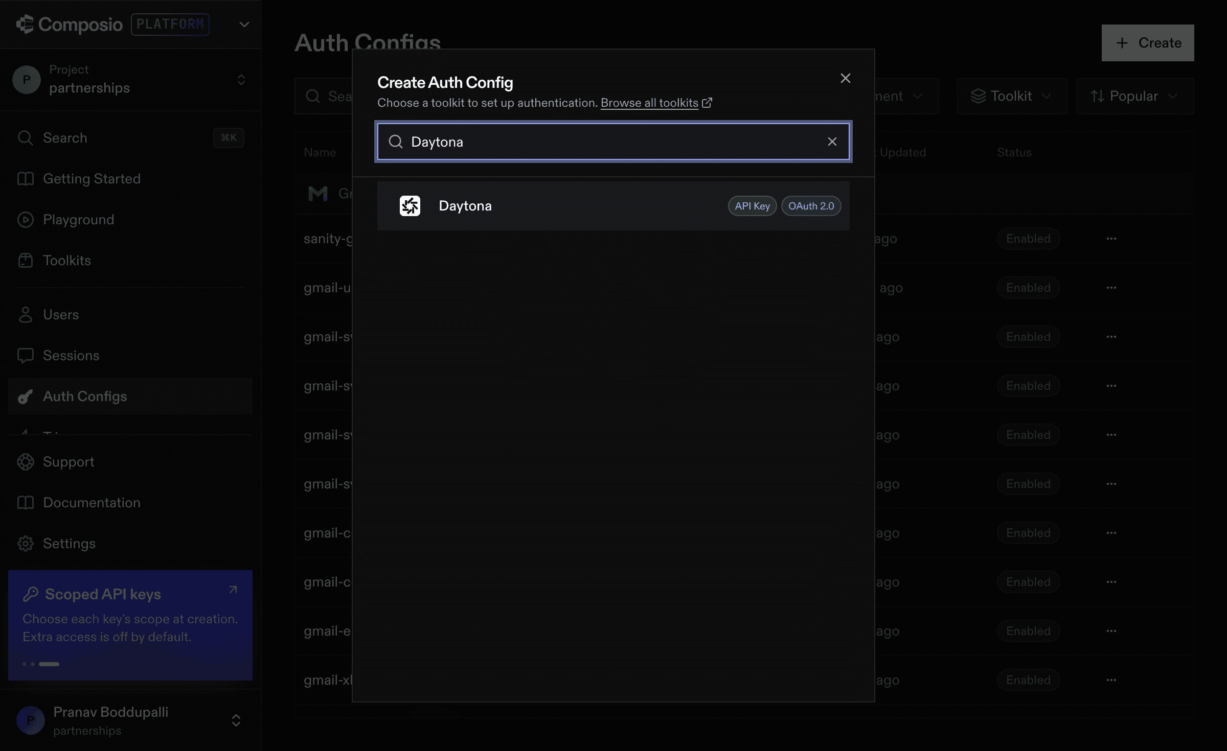Click the Pranav Boddupalli avatar

pos(31,720)
